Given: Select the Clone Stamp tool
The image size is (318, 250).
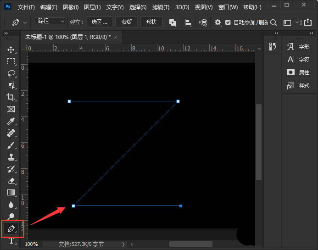Looking at the screenshot, I should [11, 157].
